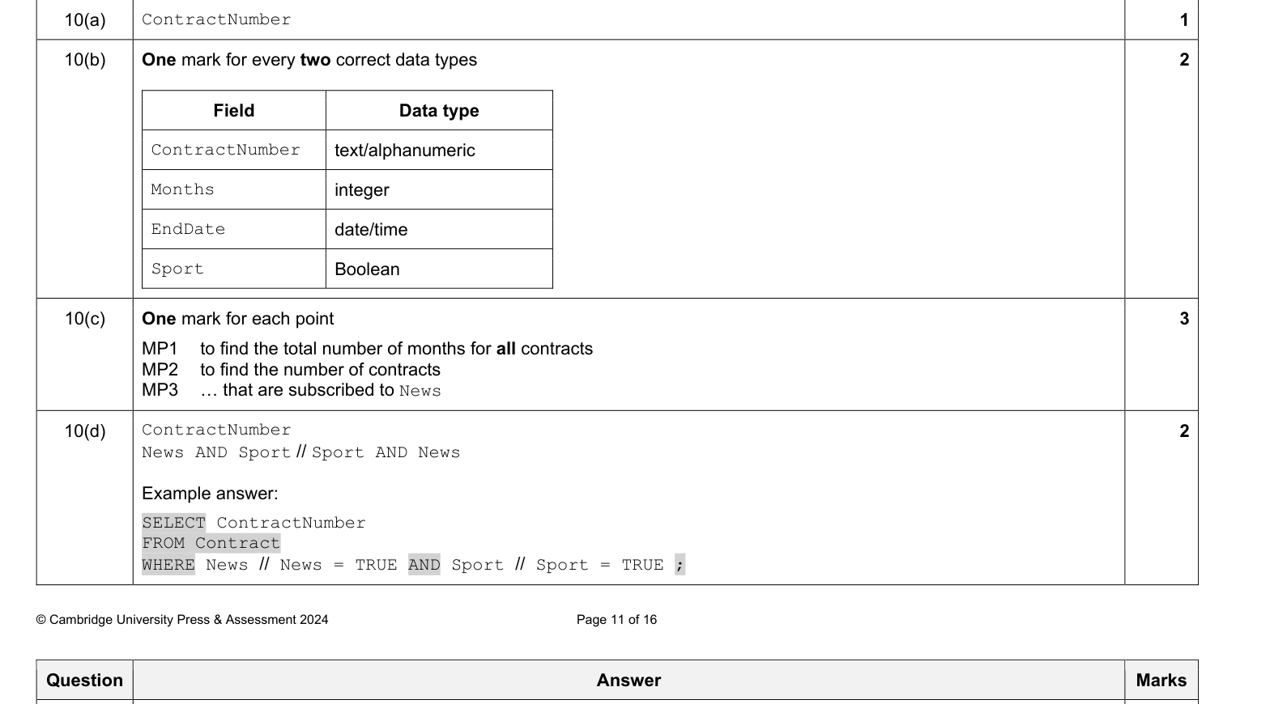Click marks value 1 for 10(a)
The height and width of the screenshot is (704, 1270).
(1184, 20)
